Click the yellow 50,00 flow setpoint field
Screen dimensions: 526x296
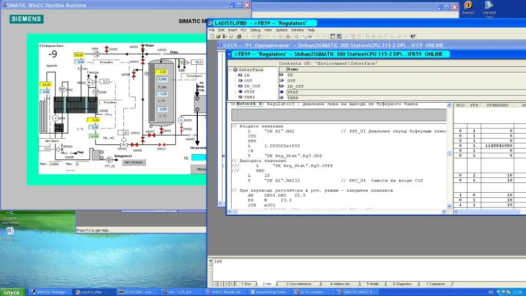coord(79,55)
